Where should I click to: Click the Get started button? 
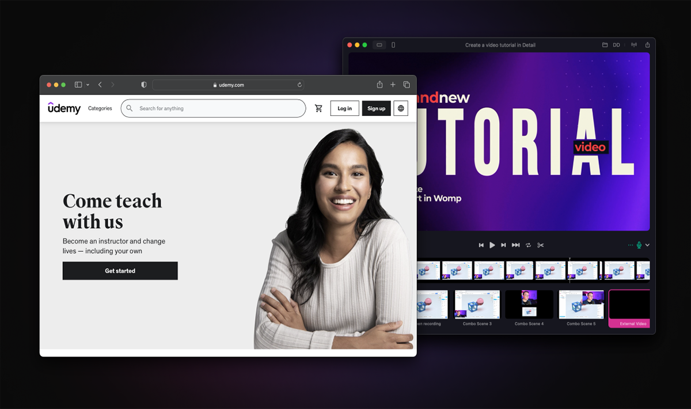tap(120, 271)
